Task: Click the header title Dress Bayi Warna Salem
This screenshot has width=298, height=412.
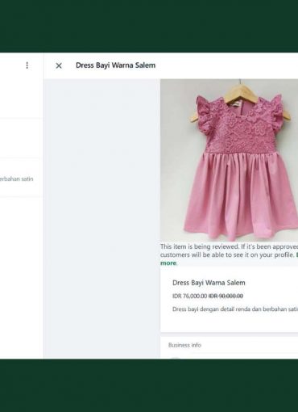Action: point(115,65)
